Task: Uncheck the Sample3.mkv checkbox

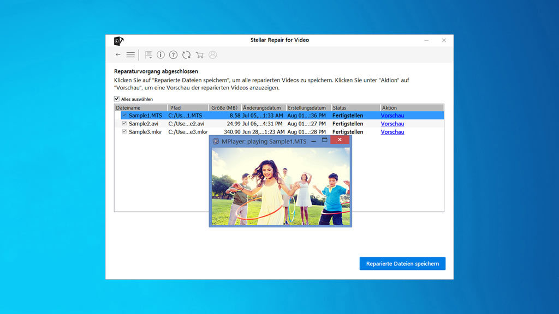Action: coord(124,132)
